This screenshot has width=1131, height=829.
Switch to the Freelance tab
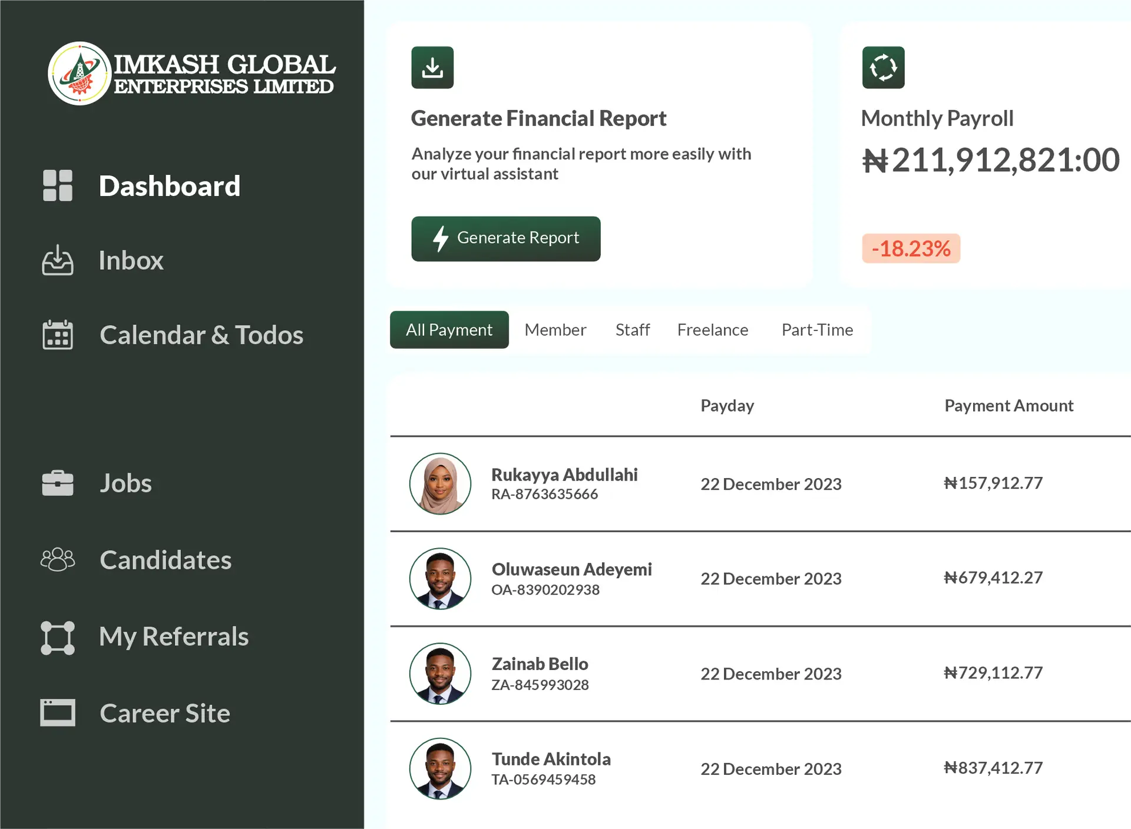(x=712, y=330)
